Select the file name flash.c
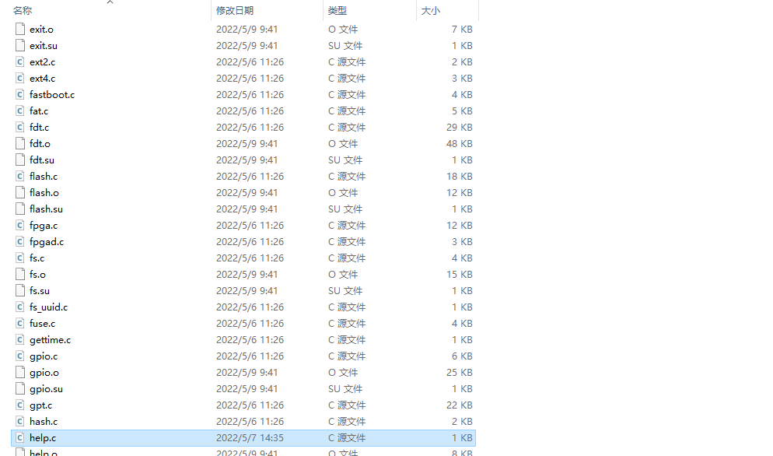773x456 pixels. 44,176
